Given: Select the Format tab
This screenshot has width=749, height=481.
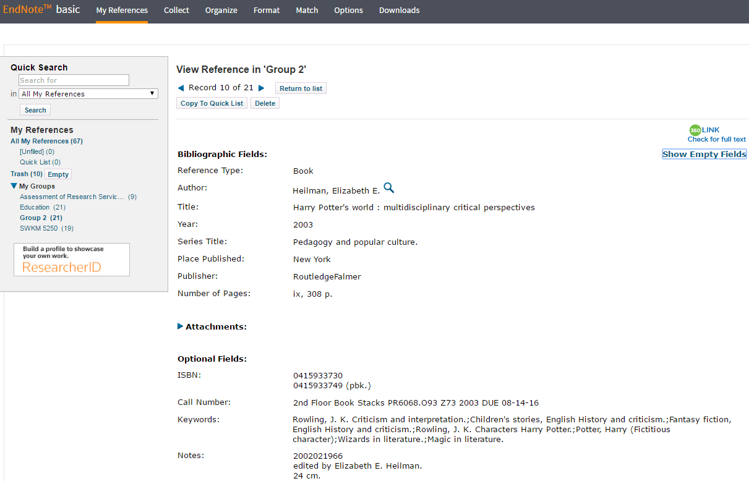Looking at the screenshot, I should click(266, 10).
